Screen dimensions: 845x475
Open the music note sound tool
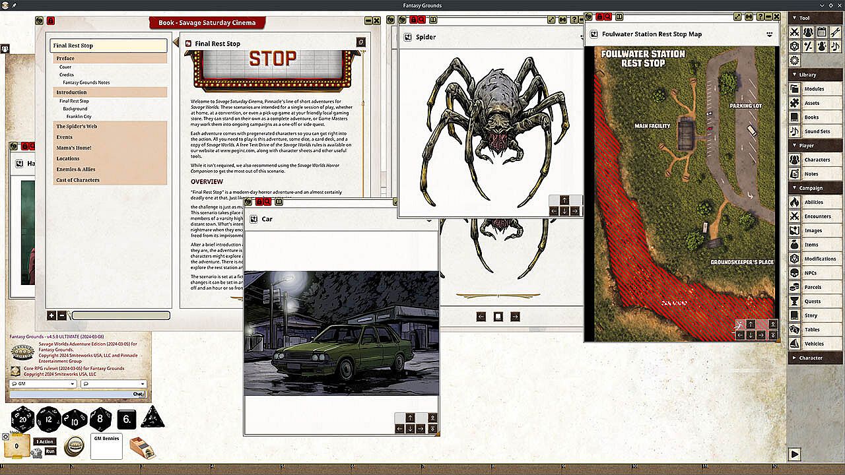(x=834, y=46)
